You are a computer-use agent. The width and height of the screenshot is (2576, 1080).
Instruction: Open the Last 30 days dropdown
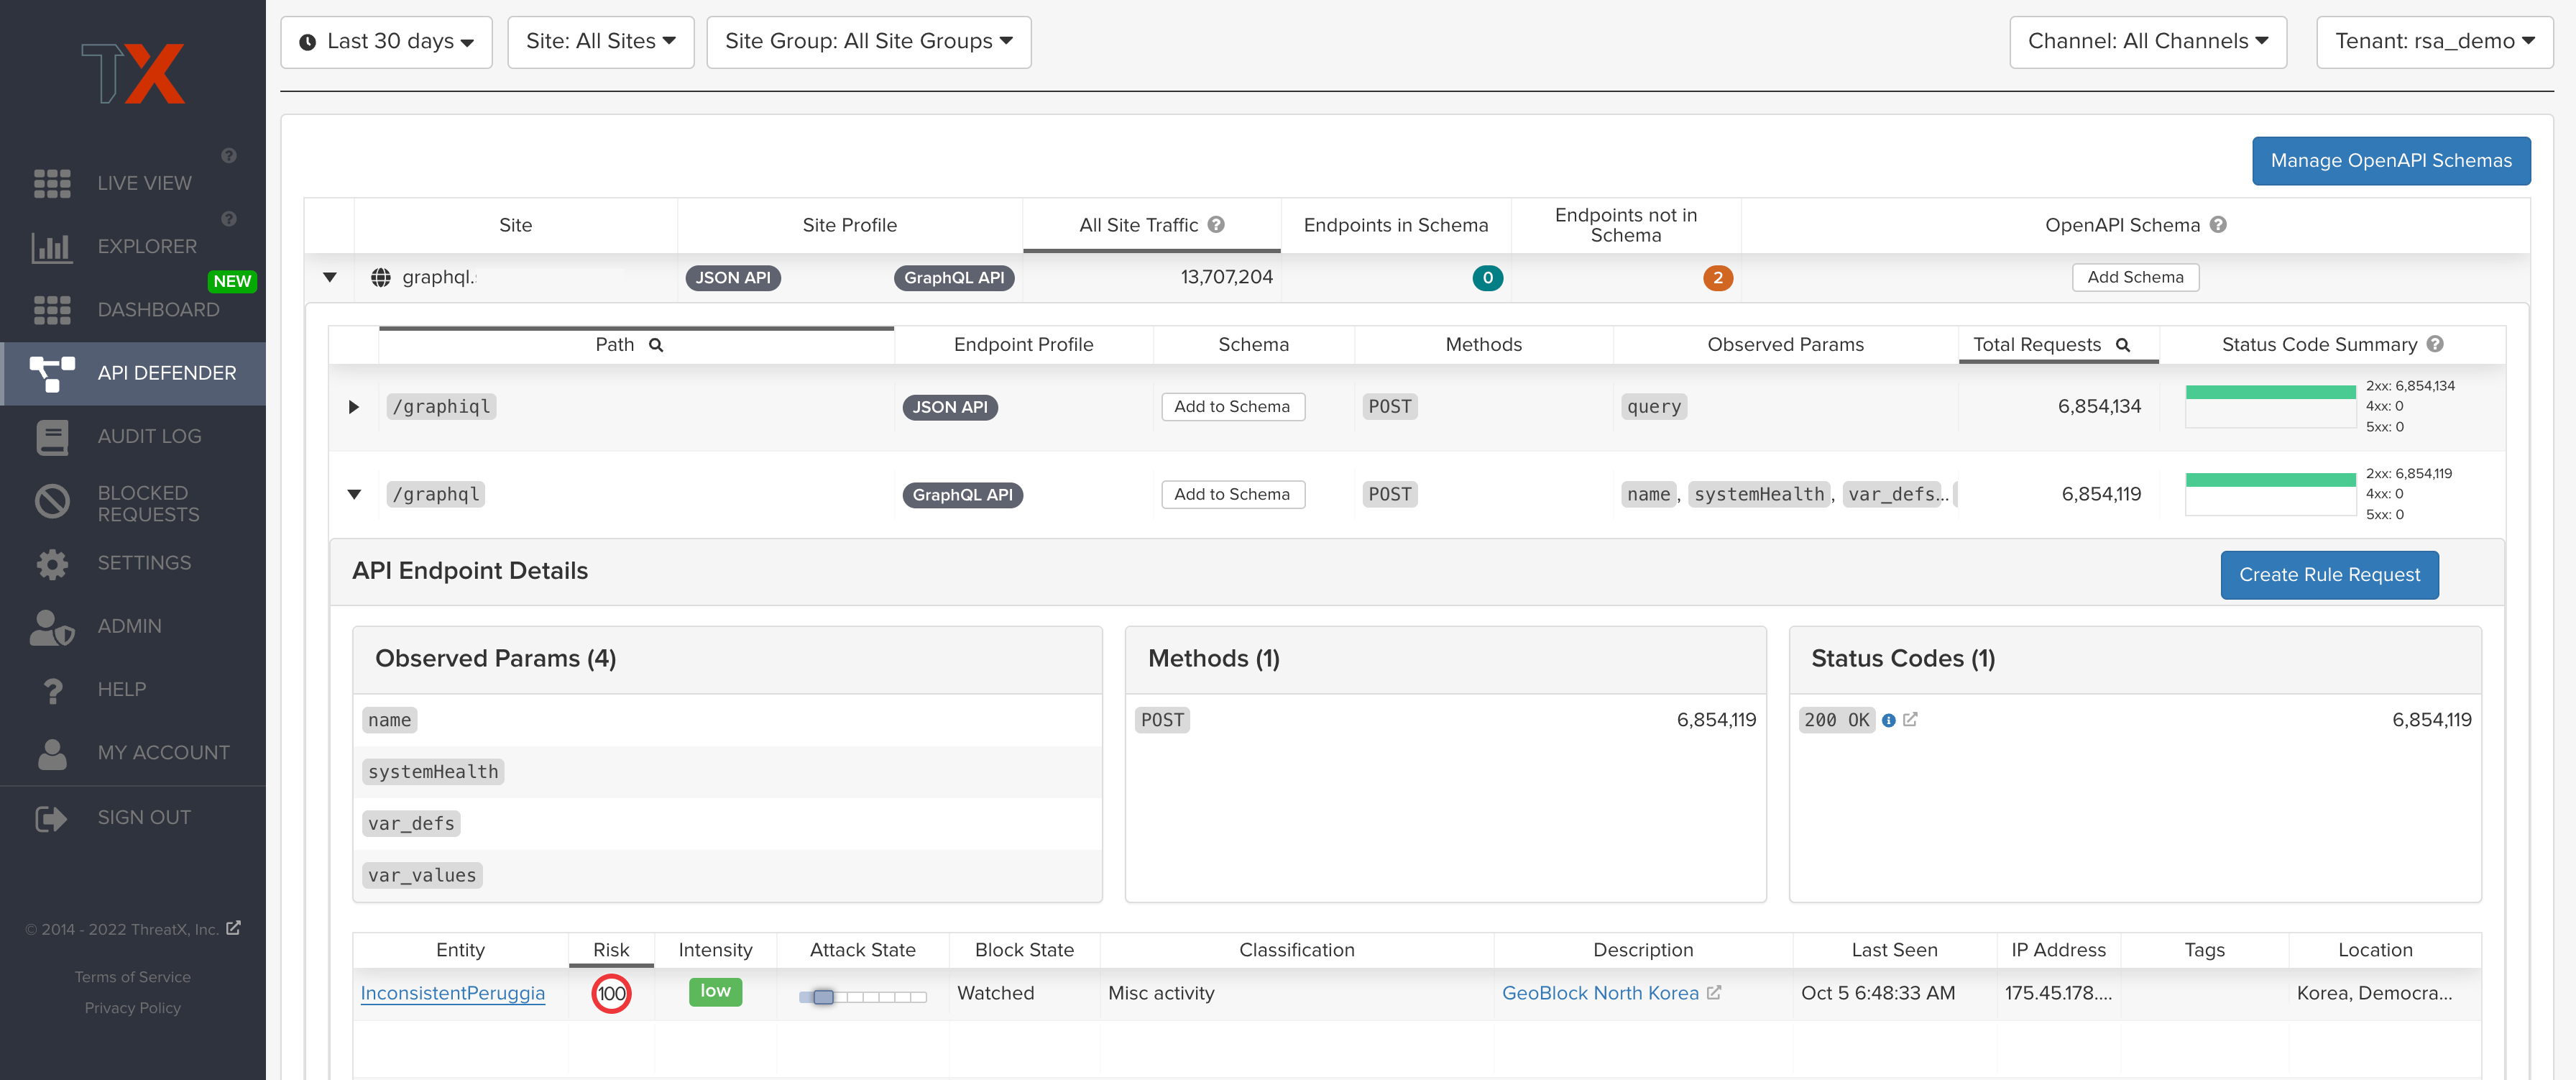tap(386, 42)
